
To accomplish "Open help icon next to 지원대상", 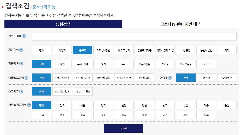I will coord(21,50).
